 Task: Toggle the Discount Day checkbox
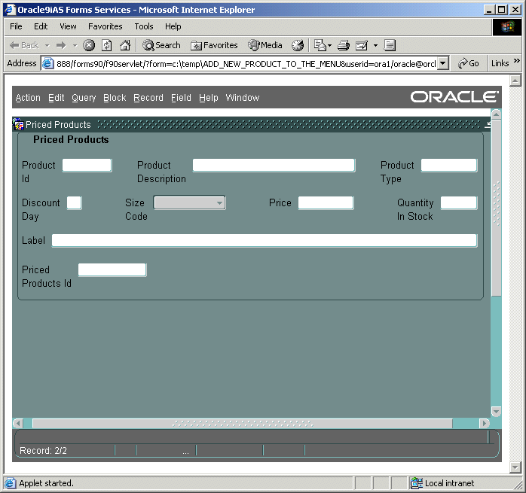(74, 202)
